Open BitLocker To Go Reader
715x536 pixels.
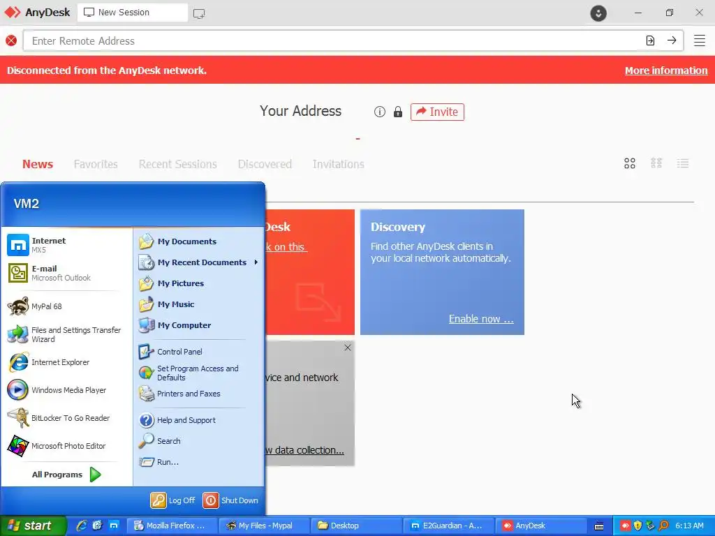66,418
